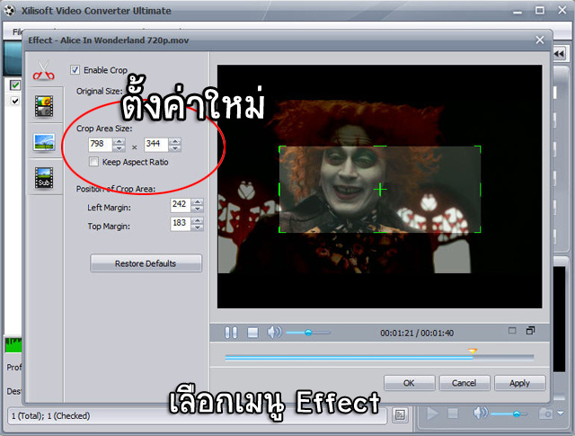Viewport: 575px width, 436px height.
Task: Maximize the Xilisoft main window
Action: click(x=540, y=10)
